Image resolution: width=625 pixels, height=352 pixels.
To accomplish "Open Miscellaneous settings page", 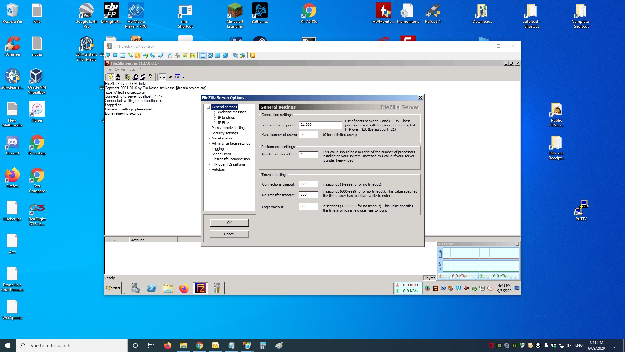I will [x=222, y=138].
